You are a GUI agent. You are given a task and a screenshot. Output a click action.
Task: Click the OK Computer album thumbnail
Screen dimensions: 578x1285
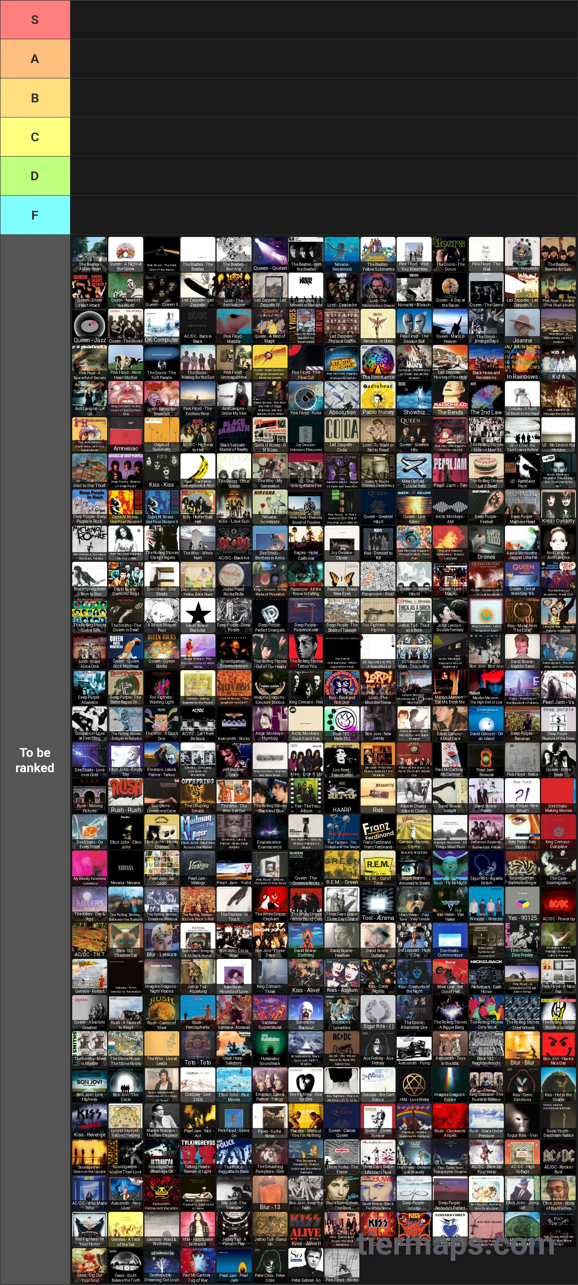161,327
